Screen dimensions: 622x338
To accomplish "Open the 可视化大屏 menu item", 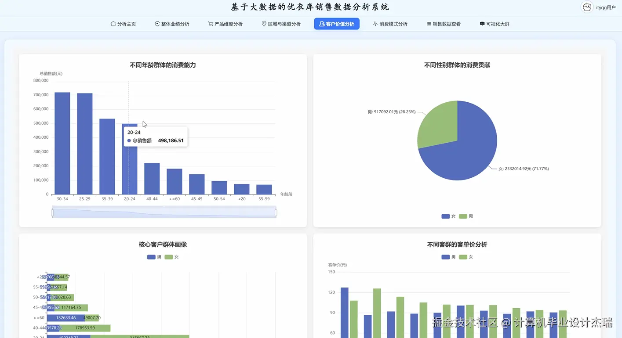I will [x=495, y=24].
